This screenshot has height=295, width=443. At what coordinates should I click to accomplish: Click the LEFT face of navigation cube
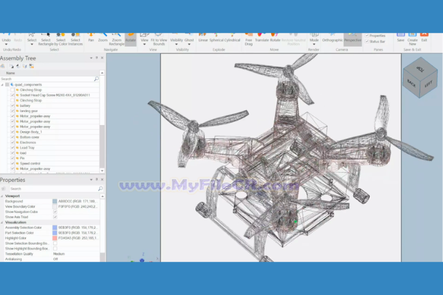tap(429, 84)
